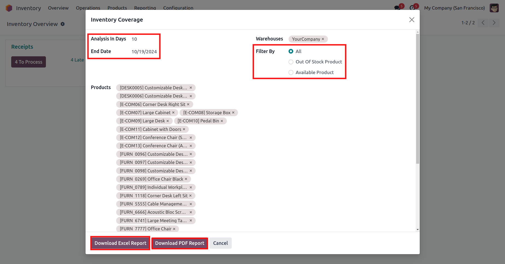The width and height of the screenshot is (505, 264).
Task: Open the messages conversation icon
Action: (x=397, y=8)
